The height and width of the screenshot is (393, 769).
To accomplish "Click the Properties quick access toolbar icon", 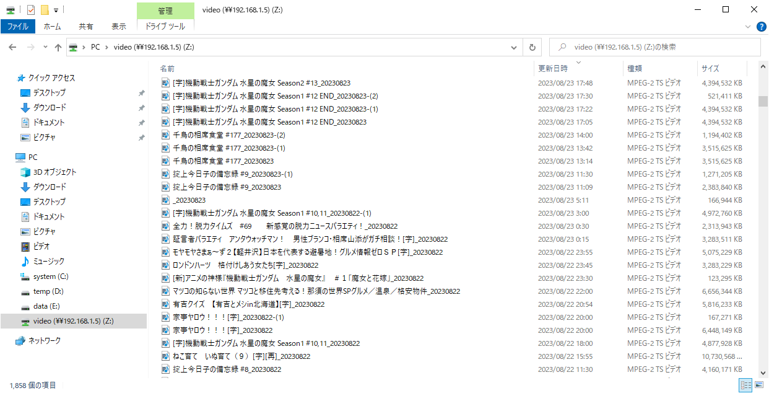I will click(30, 10).
